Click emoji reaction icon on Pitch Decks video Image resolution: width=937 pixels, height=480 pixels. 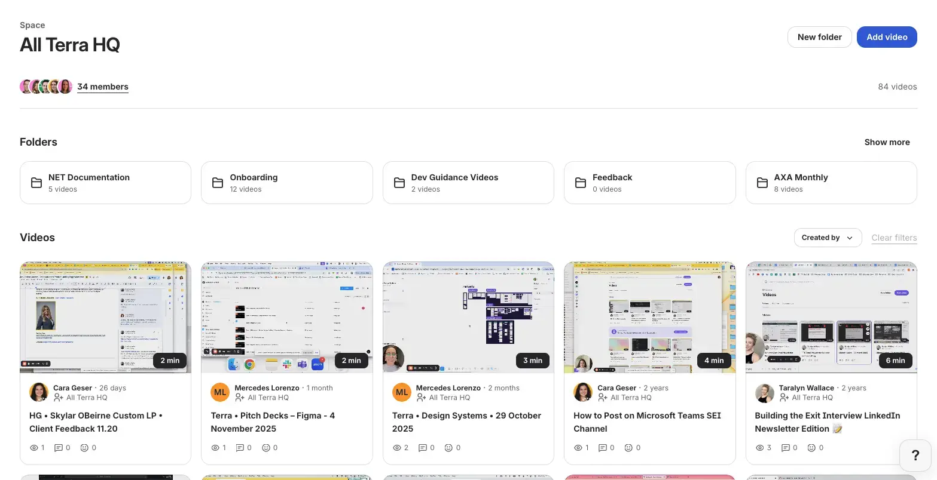[x=266, y=448]
